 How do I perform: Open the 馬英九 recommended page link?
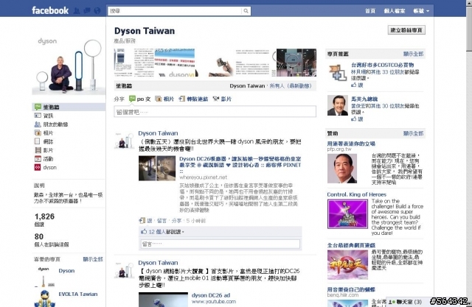click(364, 99)
